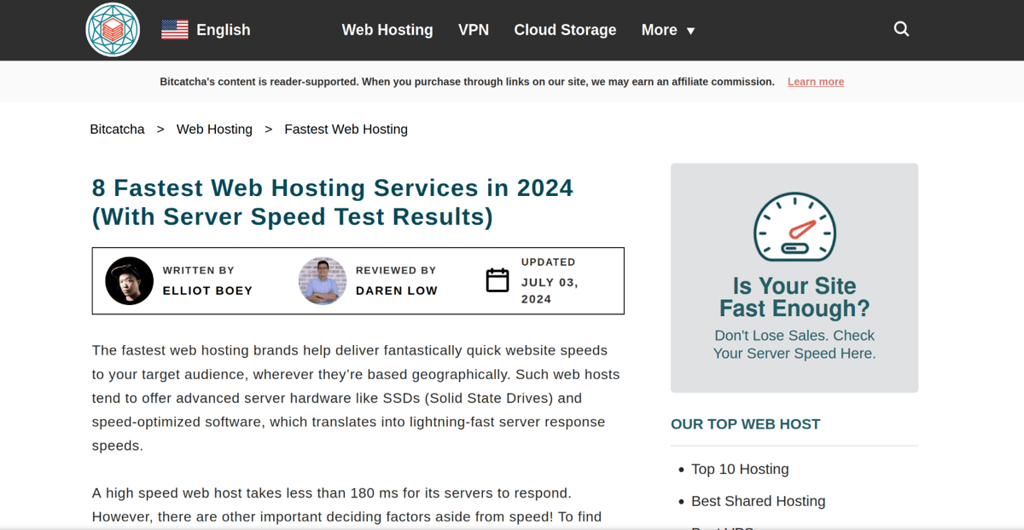Click Daren Low's reviewer photo

pyautogui.click(x=323, y=281)
